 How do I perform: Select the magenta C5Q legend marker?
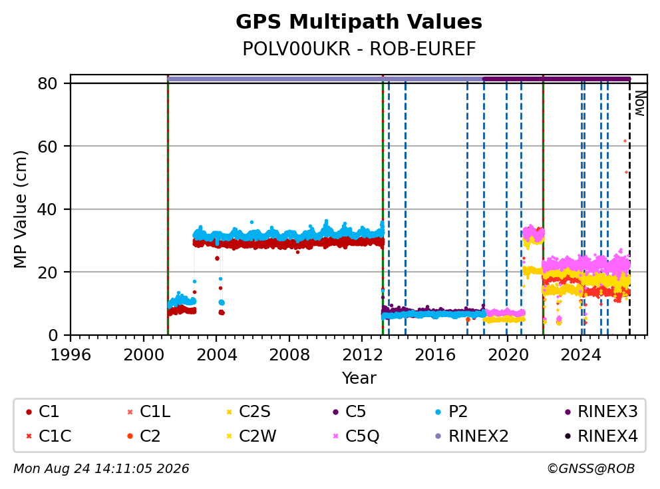[335, 436]
